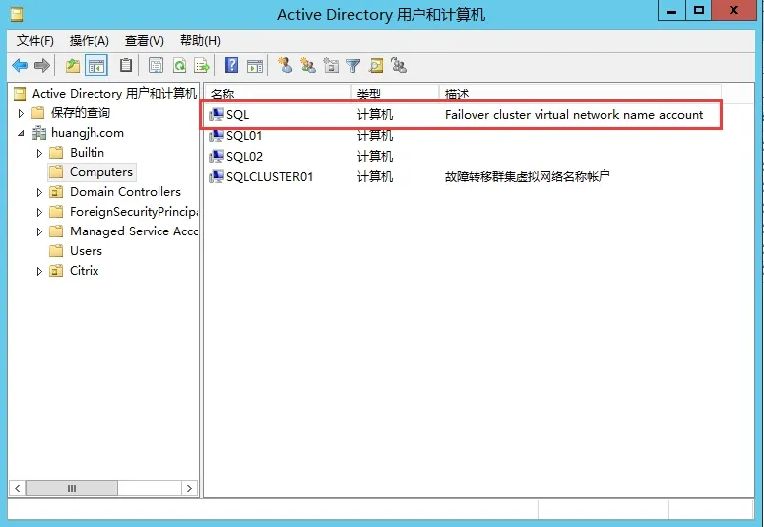
Task: Select the Users container in tree
Action: coord(87,251)
